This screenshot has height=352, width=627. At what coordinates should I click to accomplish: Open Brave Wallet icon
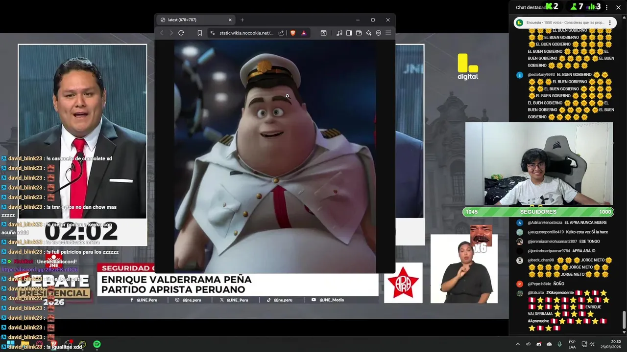(359, 33)
